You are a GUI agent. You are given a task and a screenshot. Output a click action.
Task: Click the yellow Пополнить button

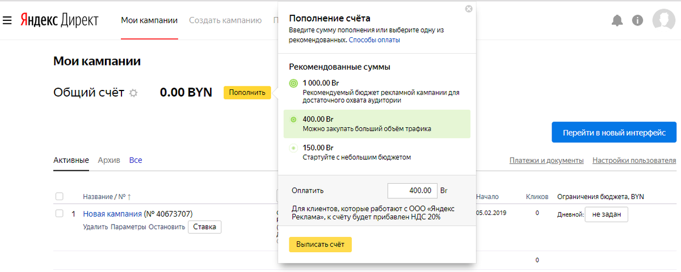point(247,93)
